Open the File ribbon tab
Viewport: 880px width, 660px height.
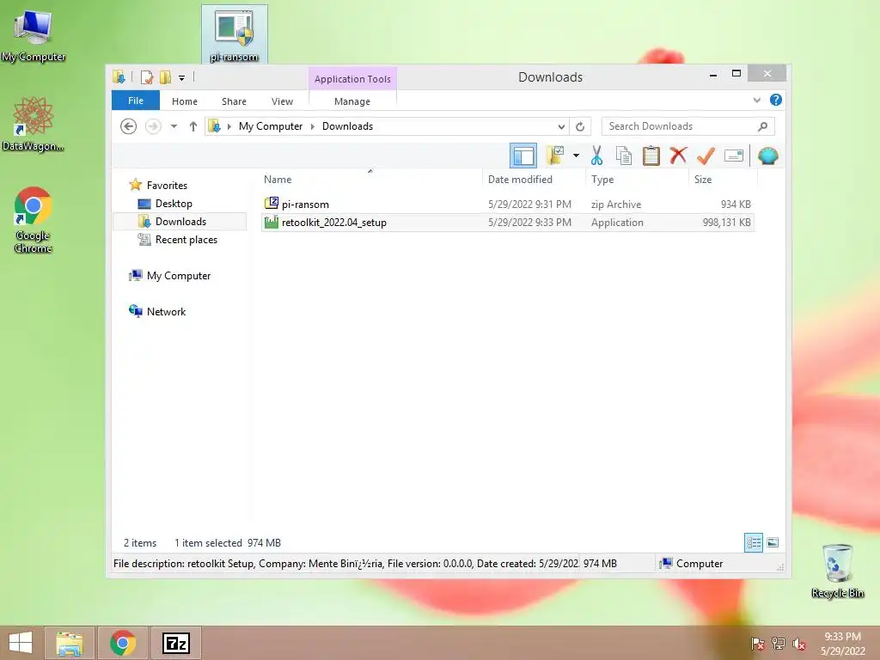point(136,101)
